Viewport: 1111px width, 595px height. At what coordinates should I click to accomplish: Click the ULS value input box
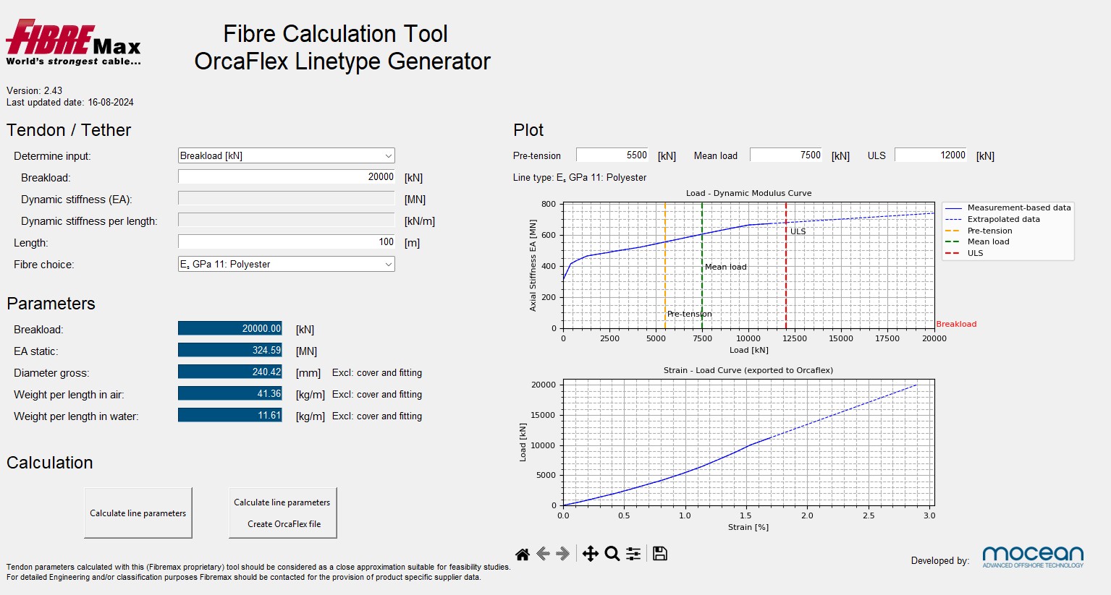click(931, 155)
